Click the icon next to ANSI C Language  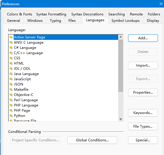coord(11,42)
